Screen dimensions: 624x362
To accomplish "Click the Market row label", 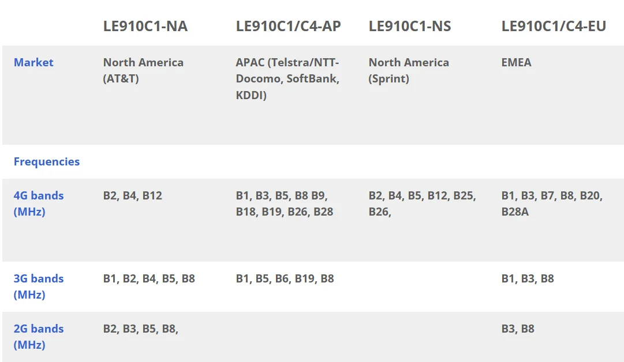I will 33,62.
